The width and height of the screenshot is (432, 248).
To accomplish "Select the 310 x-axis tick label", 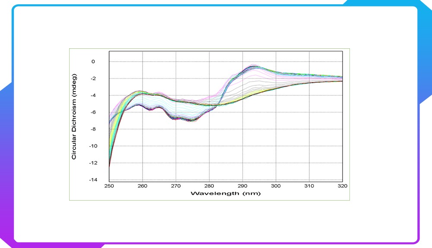I will click(309, 186).
